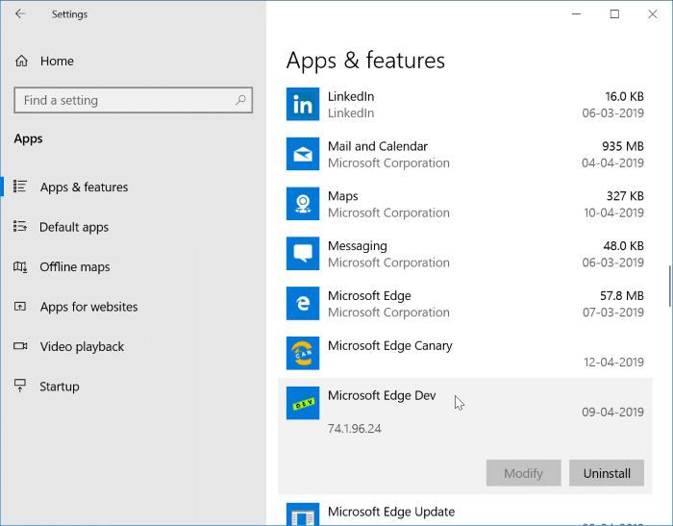673x526 pixels.
Task: Click the 16.0 KB size value
Action: (625, 96)
